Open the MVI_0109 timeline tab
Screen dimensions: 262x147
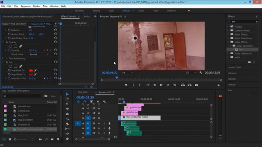pyautogui.click(x=83, y=92)
